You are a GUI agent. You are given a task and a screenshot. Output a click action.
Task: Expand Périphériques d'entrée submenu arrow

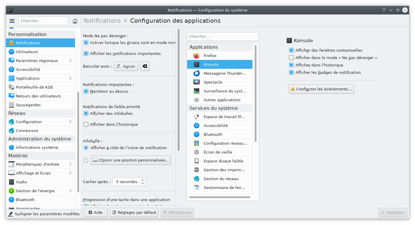(70, 164)
